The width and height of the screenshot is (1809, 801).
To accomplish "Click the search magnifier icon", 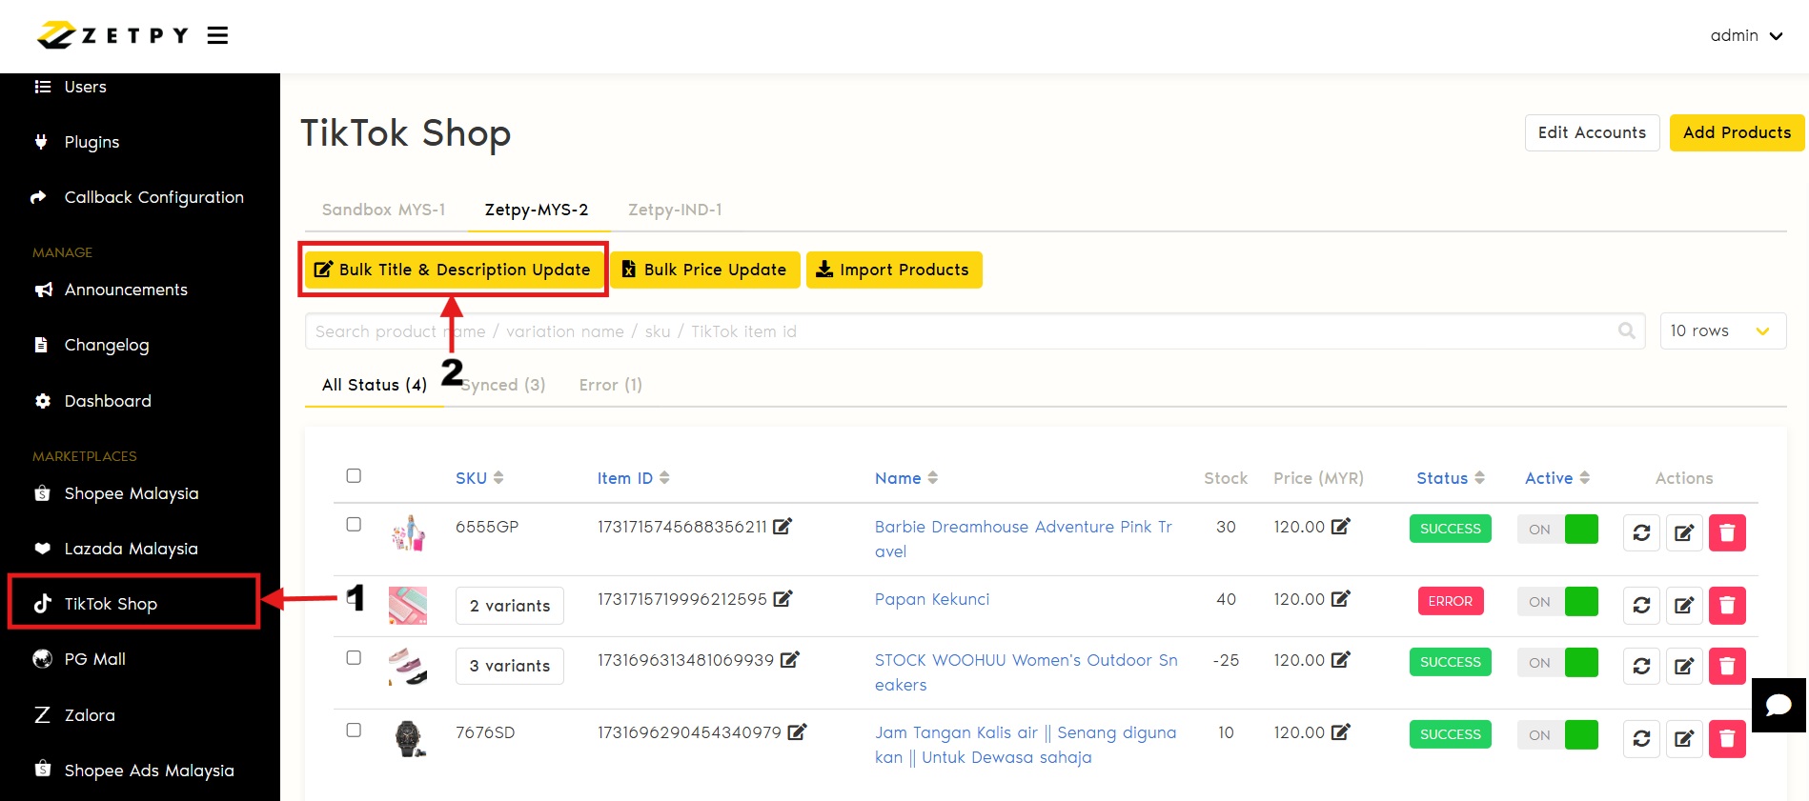I will 1626,331.
